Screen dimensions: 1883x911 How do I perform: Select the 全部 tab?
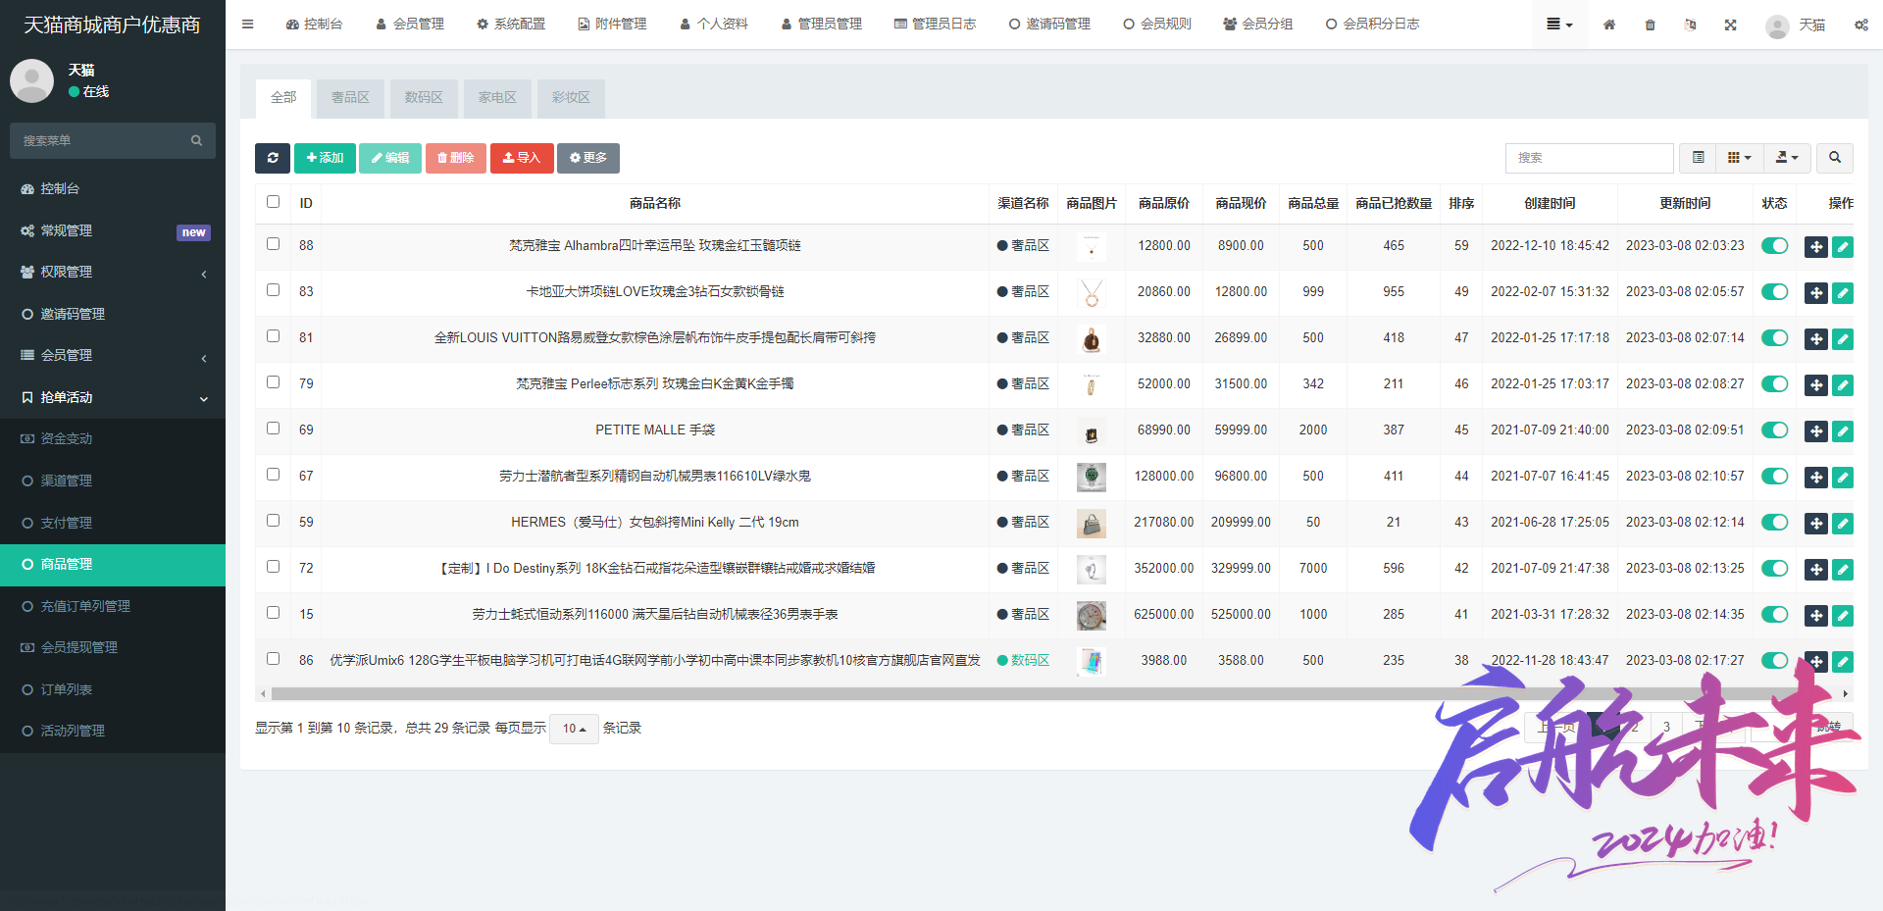(x=283, y=98)
